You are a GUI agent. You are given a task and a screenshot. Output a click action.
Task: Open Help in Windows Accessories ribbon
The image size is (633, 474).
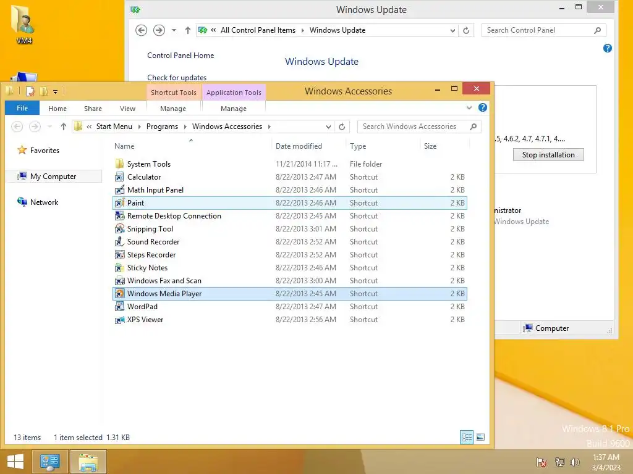tap(482, 107)
